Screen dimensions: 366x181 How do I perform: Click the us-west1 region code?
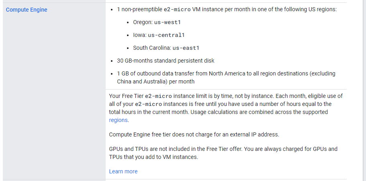pos(168,22)
